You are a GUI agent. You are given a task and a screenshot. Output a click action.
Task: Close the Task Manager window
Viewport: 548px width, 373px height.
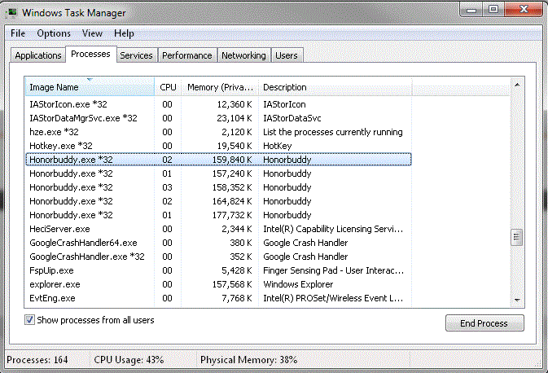tap(524, 10)
